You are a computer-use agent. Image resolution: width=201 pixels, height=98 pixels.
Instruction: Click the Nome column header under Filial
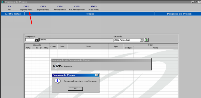point(155,48)
